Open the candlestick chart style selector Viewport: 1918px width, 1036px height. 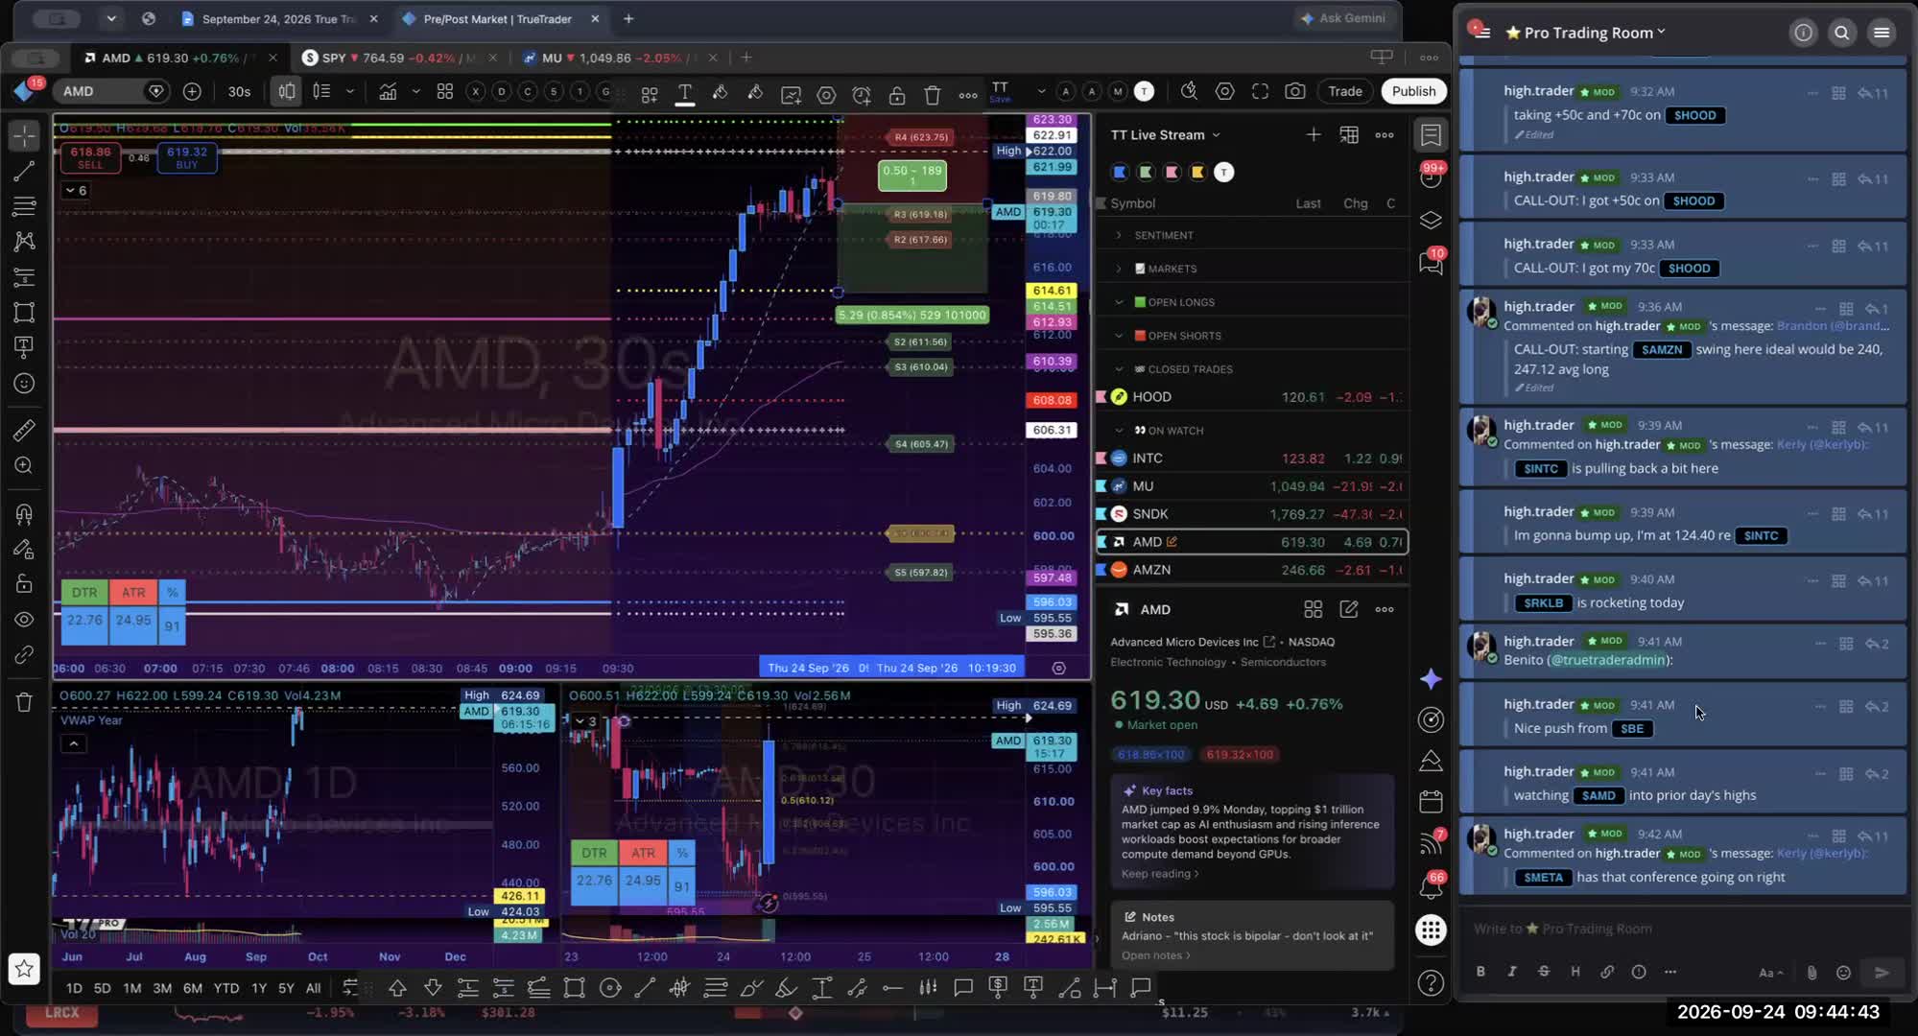pyautogui.click(x=287, y=92)
